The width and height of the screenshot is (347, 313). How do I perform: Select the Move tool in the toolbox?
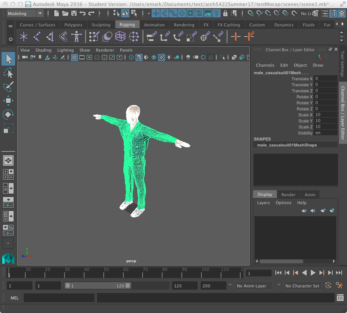pyautogui.click(x=8, y=100)
